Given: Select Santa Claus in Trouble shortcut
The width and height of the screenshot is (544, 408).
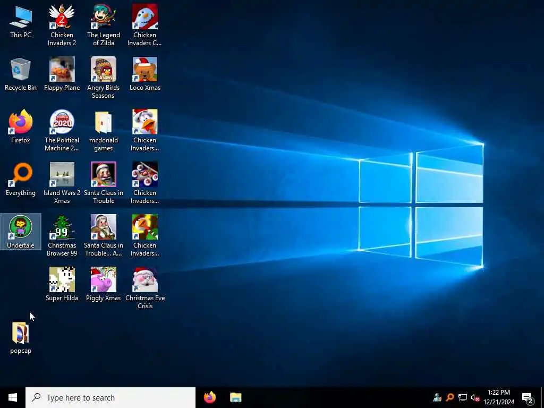Looking at the screenshot, I should pos(104,183).
